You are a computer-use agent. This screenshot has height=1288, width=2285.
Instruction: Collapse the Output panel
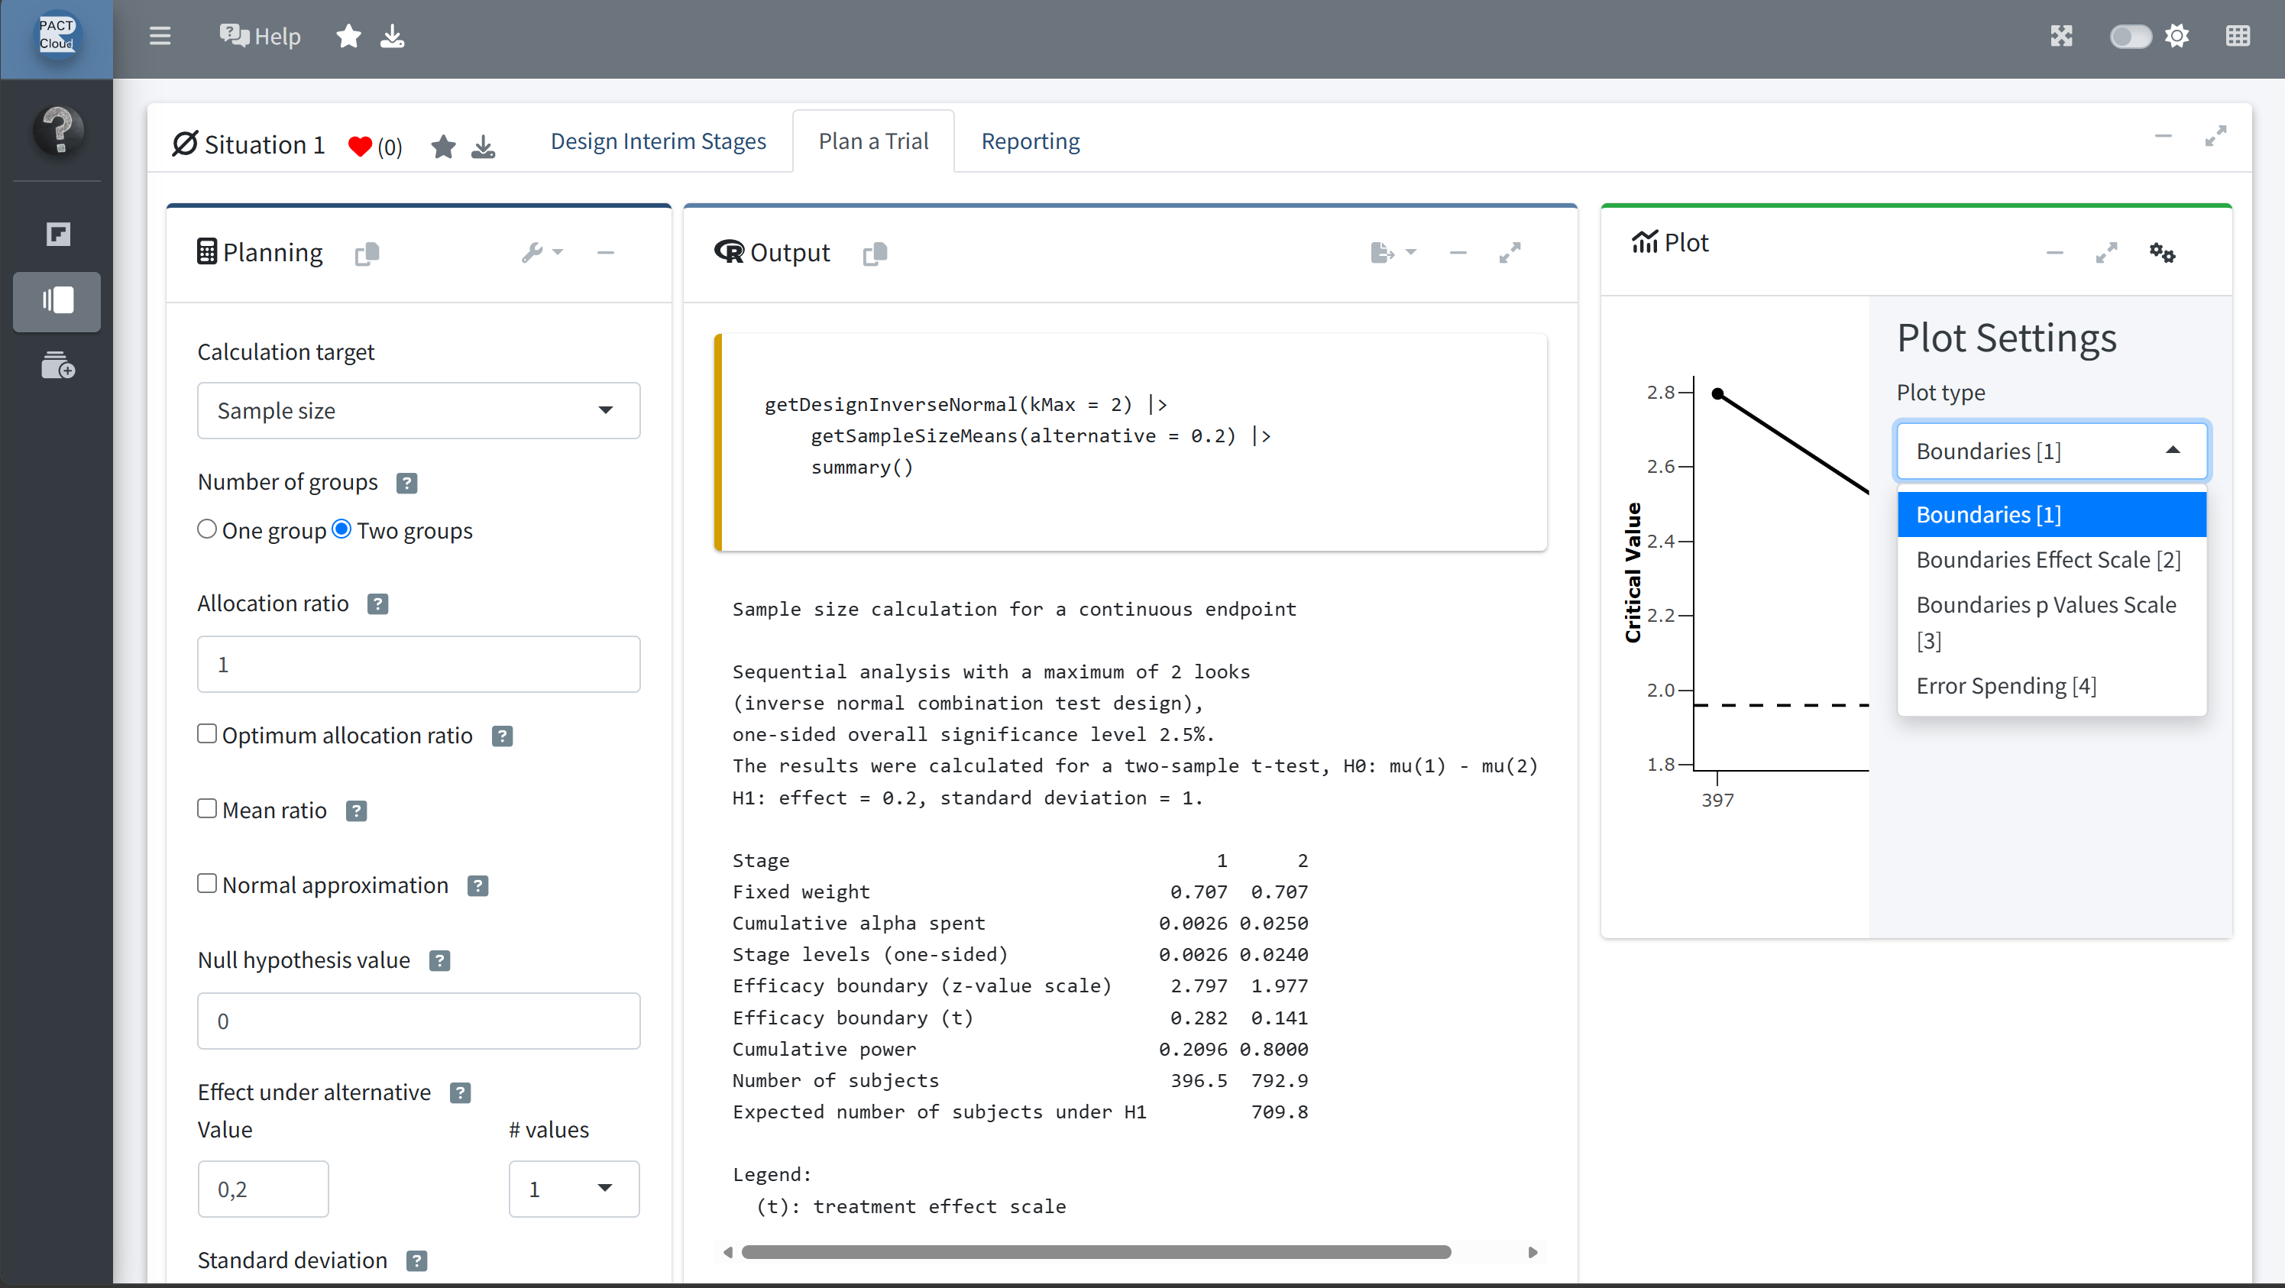click(x=1458, y=254)
